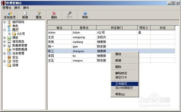Click the wangwu login name cell
Image resolution: width=181 pixels, height=112 pixels.
tap(84, 60)
